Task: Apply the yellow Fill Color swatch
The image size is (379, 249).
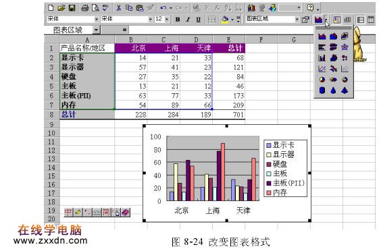Action: coord(225,20)
